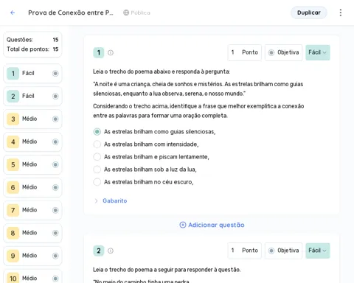Jump to question 5 Médio in sidebar
Viewport: 354px width, 283px height.
pos(32,164)
